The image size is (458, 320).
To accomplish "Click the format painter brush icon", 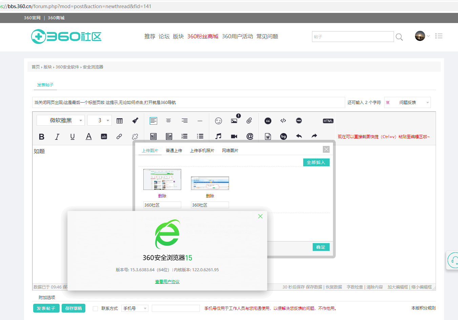I will (135, 121).
